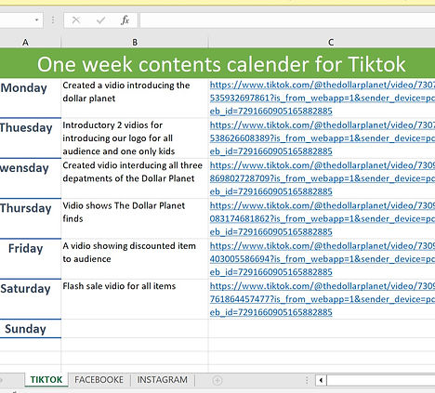This screenshot has height=393, width=435.
Task: Select the 'Thuesday' cell
Action: click(x=31, y=138)
